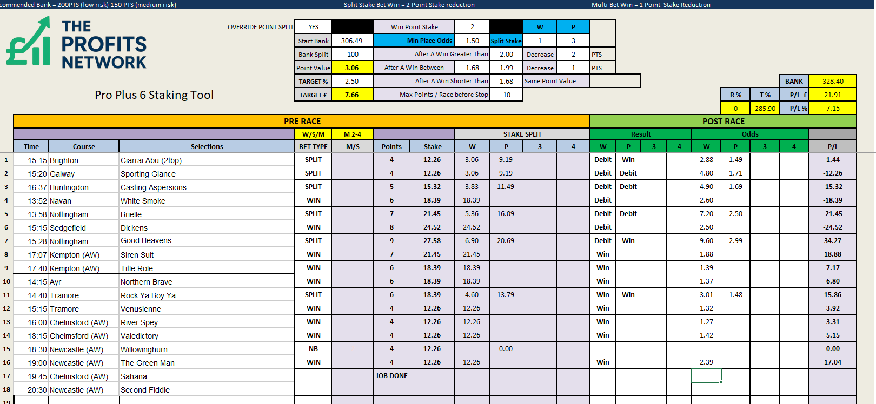Image resolution: width=876 pixels, height=404 pixels.
Task: Open BET TYPE cell for Sahana row
Action: (313, 376)
